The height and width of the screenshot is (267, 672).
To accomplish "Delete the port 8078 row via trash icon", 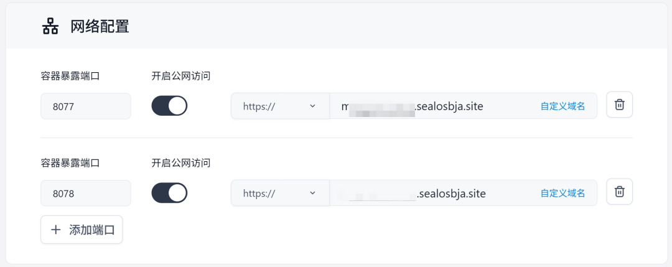I will click(619, 192).
